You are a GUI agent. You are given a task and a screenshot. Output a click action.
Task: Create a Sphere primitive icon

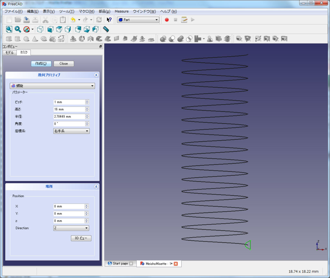point(26,39)
